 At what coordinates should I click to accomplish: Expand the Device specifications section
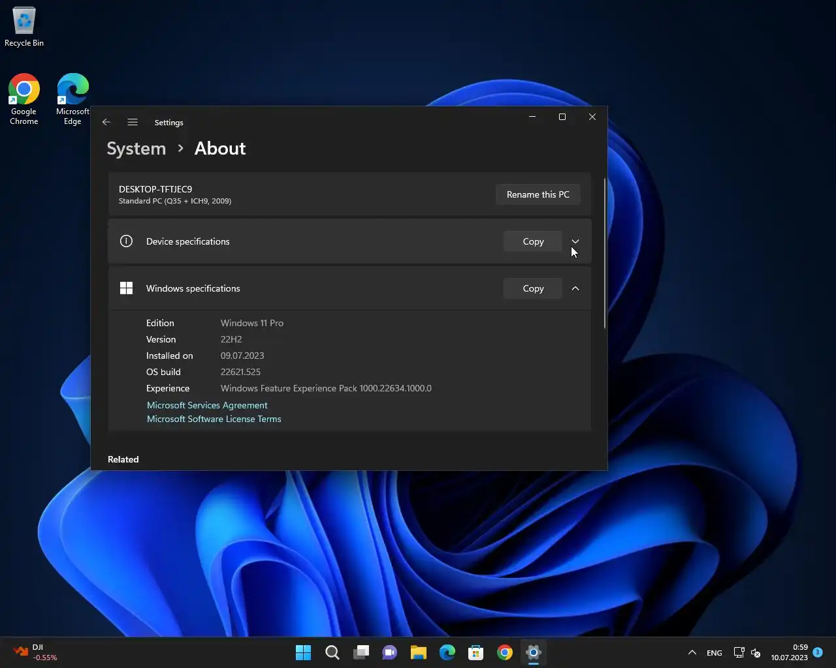(x=575, y=241)
